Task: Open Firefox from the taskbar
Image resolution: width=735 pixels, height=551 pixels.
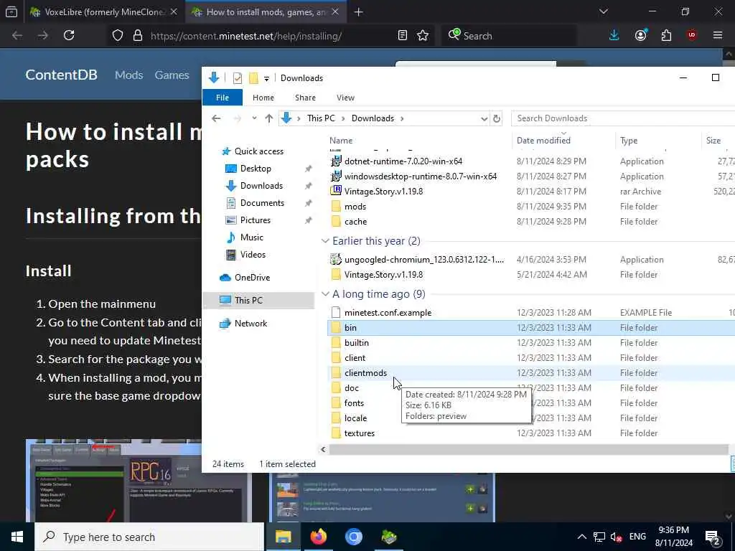Action: coord(319,537)
